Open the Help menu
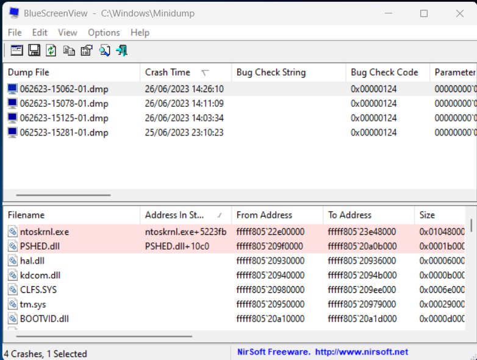 coord(140,32)
